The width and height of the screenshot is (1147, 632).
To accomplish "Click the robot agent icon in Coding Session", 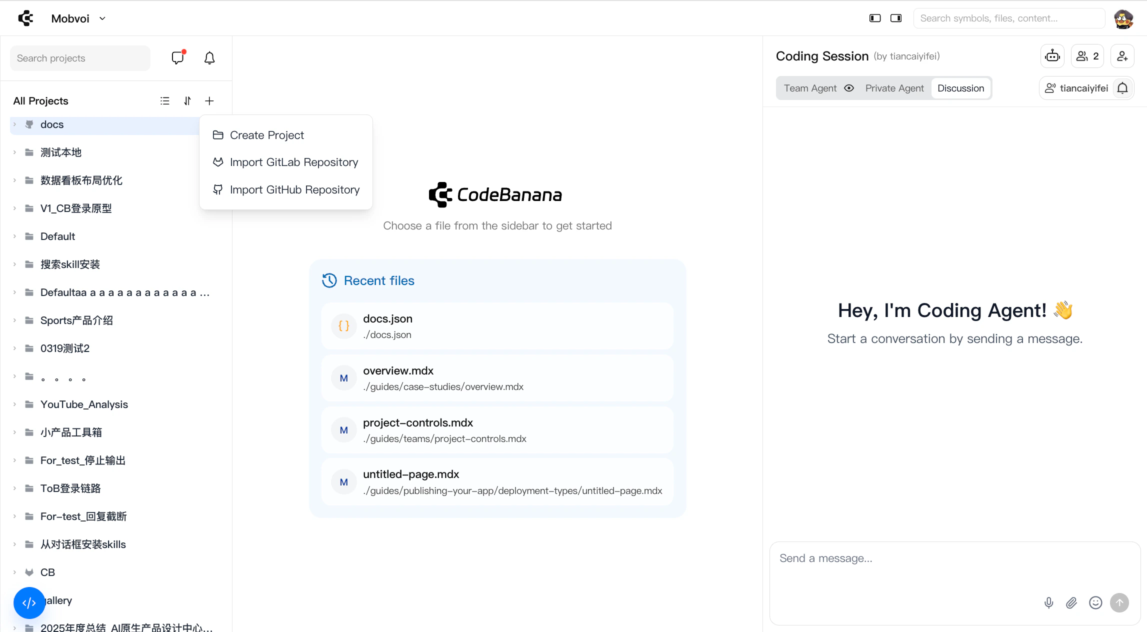I will (1052, 56).
